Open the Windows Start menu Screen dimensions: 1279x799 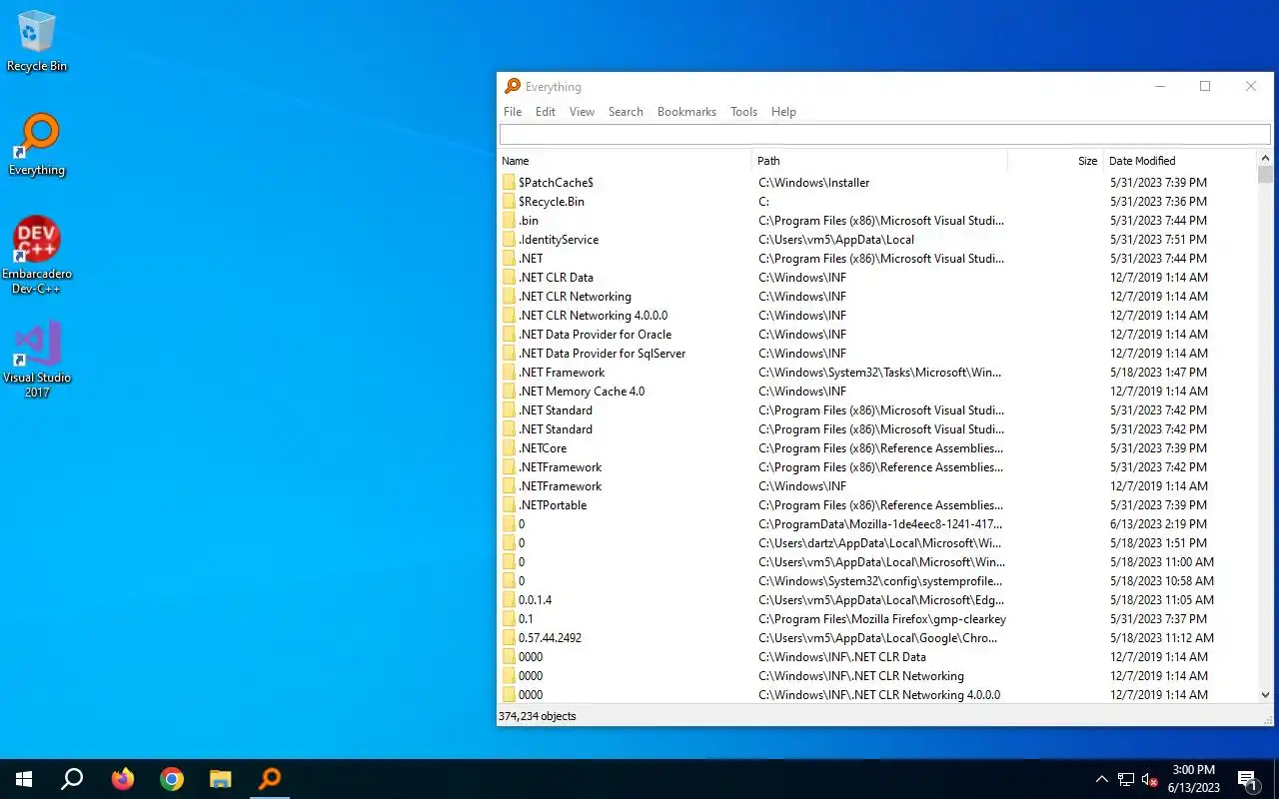[24, 779]
